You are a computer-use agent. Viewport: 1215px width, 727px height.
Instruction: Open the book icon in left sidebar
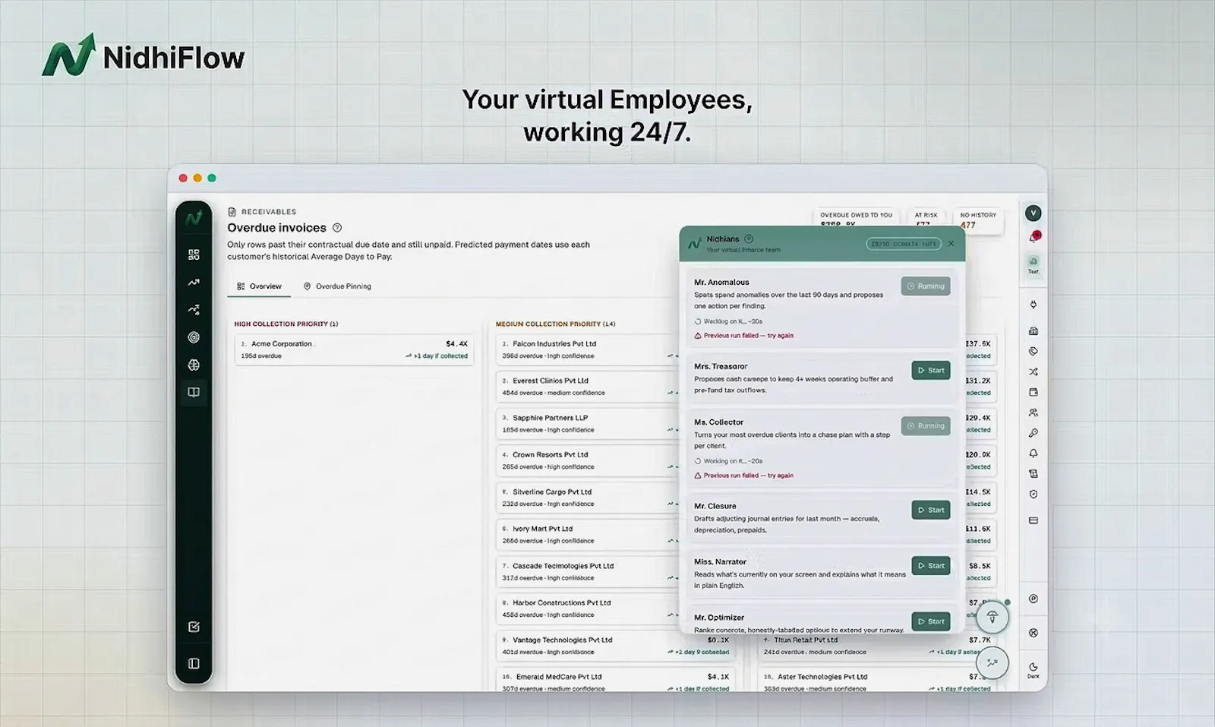click(194, 392)
